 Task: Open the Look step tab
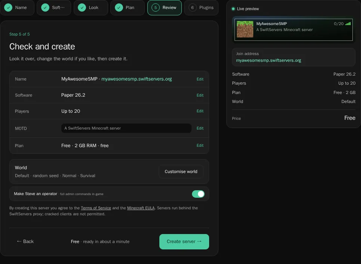pos(91,7)
